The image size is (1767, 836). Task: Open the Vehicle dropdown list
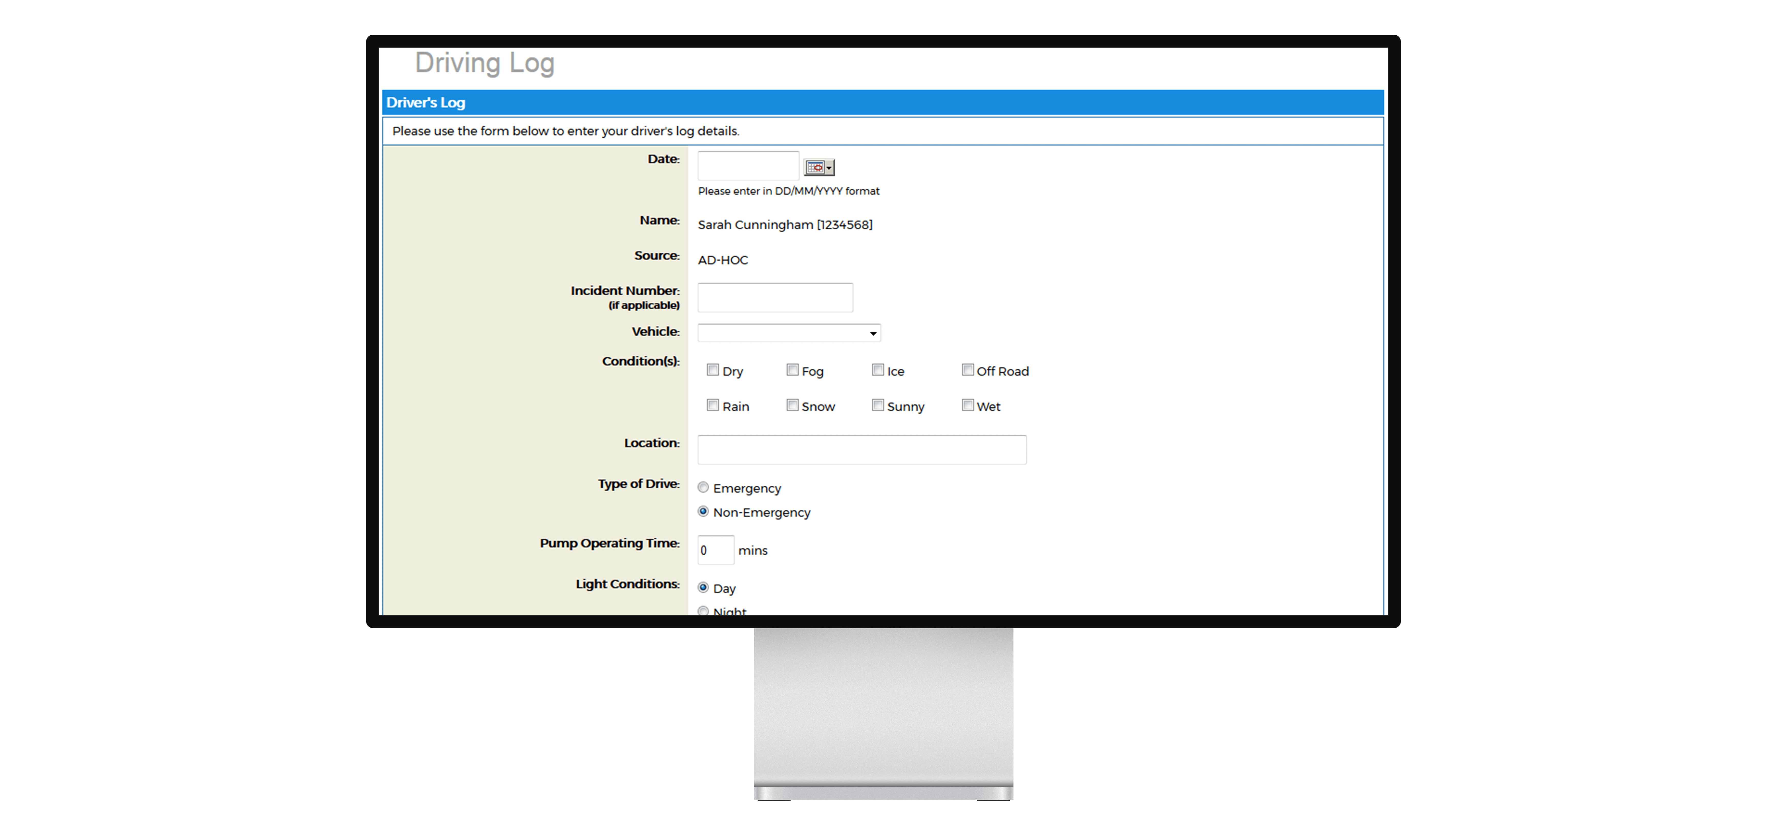coord(789,333)
